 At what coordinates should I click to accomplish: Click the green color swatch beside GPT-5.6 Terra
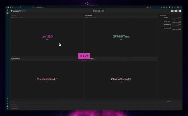pyautogui.click(x=163, y=21)
